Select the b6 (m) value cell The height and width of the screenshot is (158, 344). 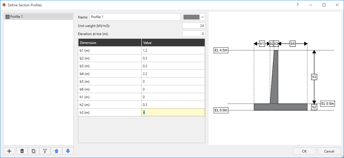pyautogui.click(x=173, y=89)
